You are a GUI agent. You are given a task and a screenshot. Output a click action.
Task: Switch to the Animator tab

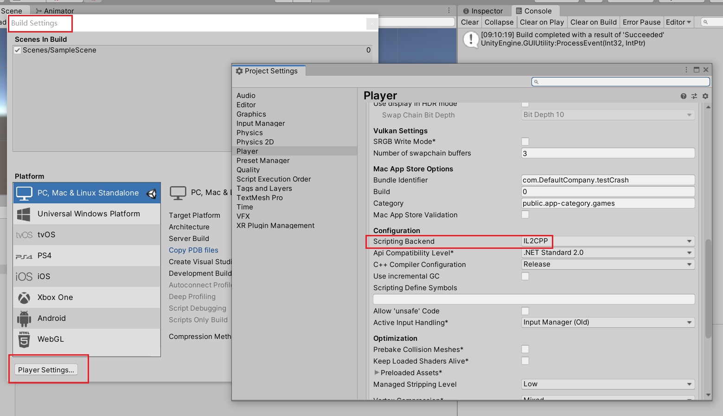pyautogui.click(x=55, y=11)
